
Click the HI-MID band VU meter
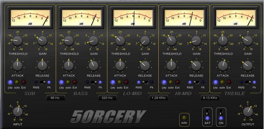[184, 18]
